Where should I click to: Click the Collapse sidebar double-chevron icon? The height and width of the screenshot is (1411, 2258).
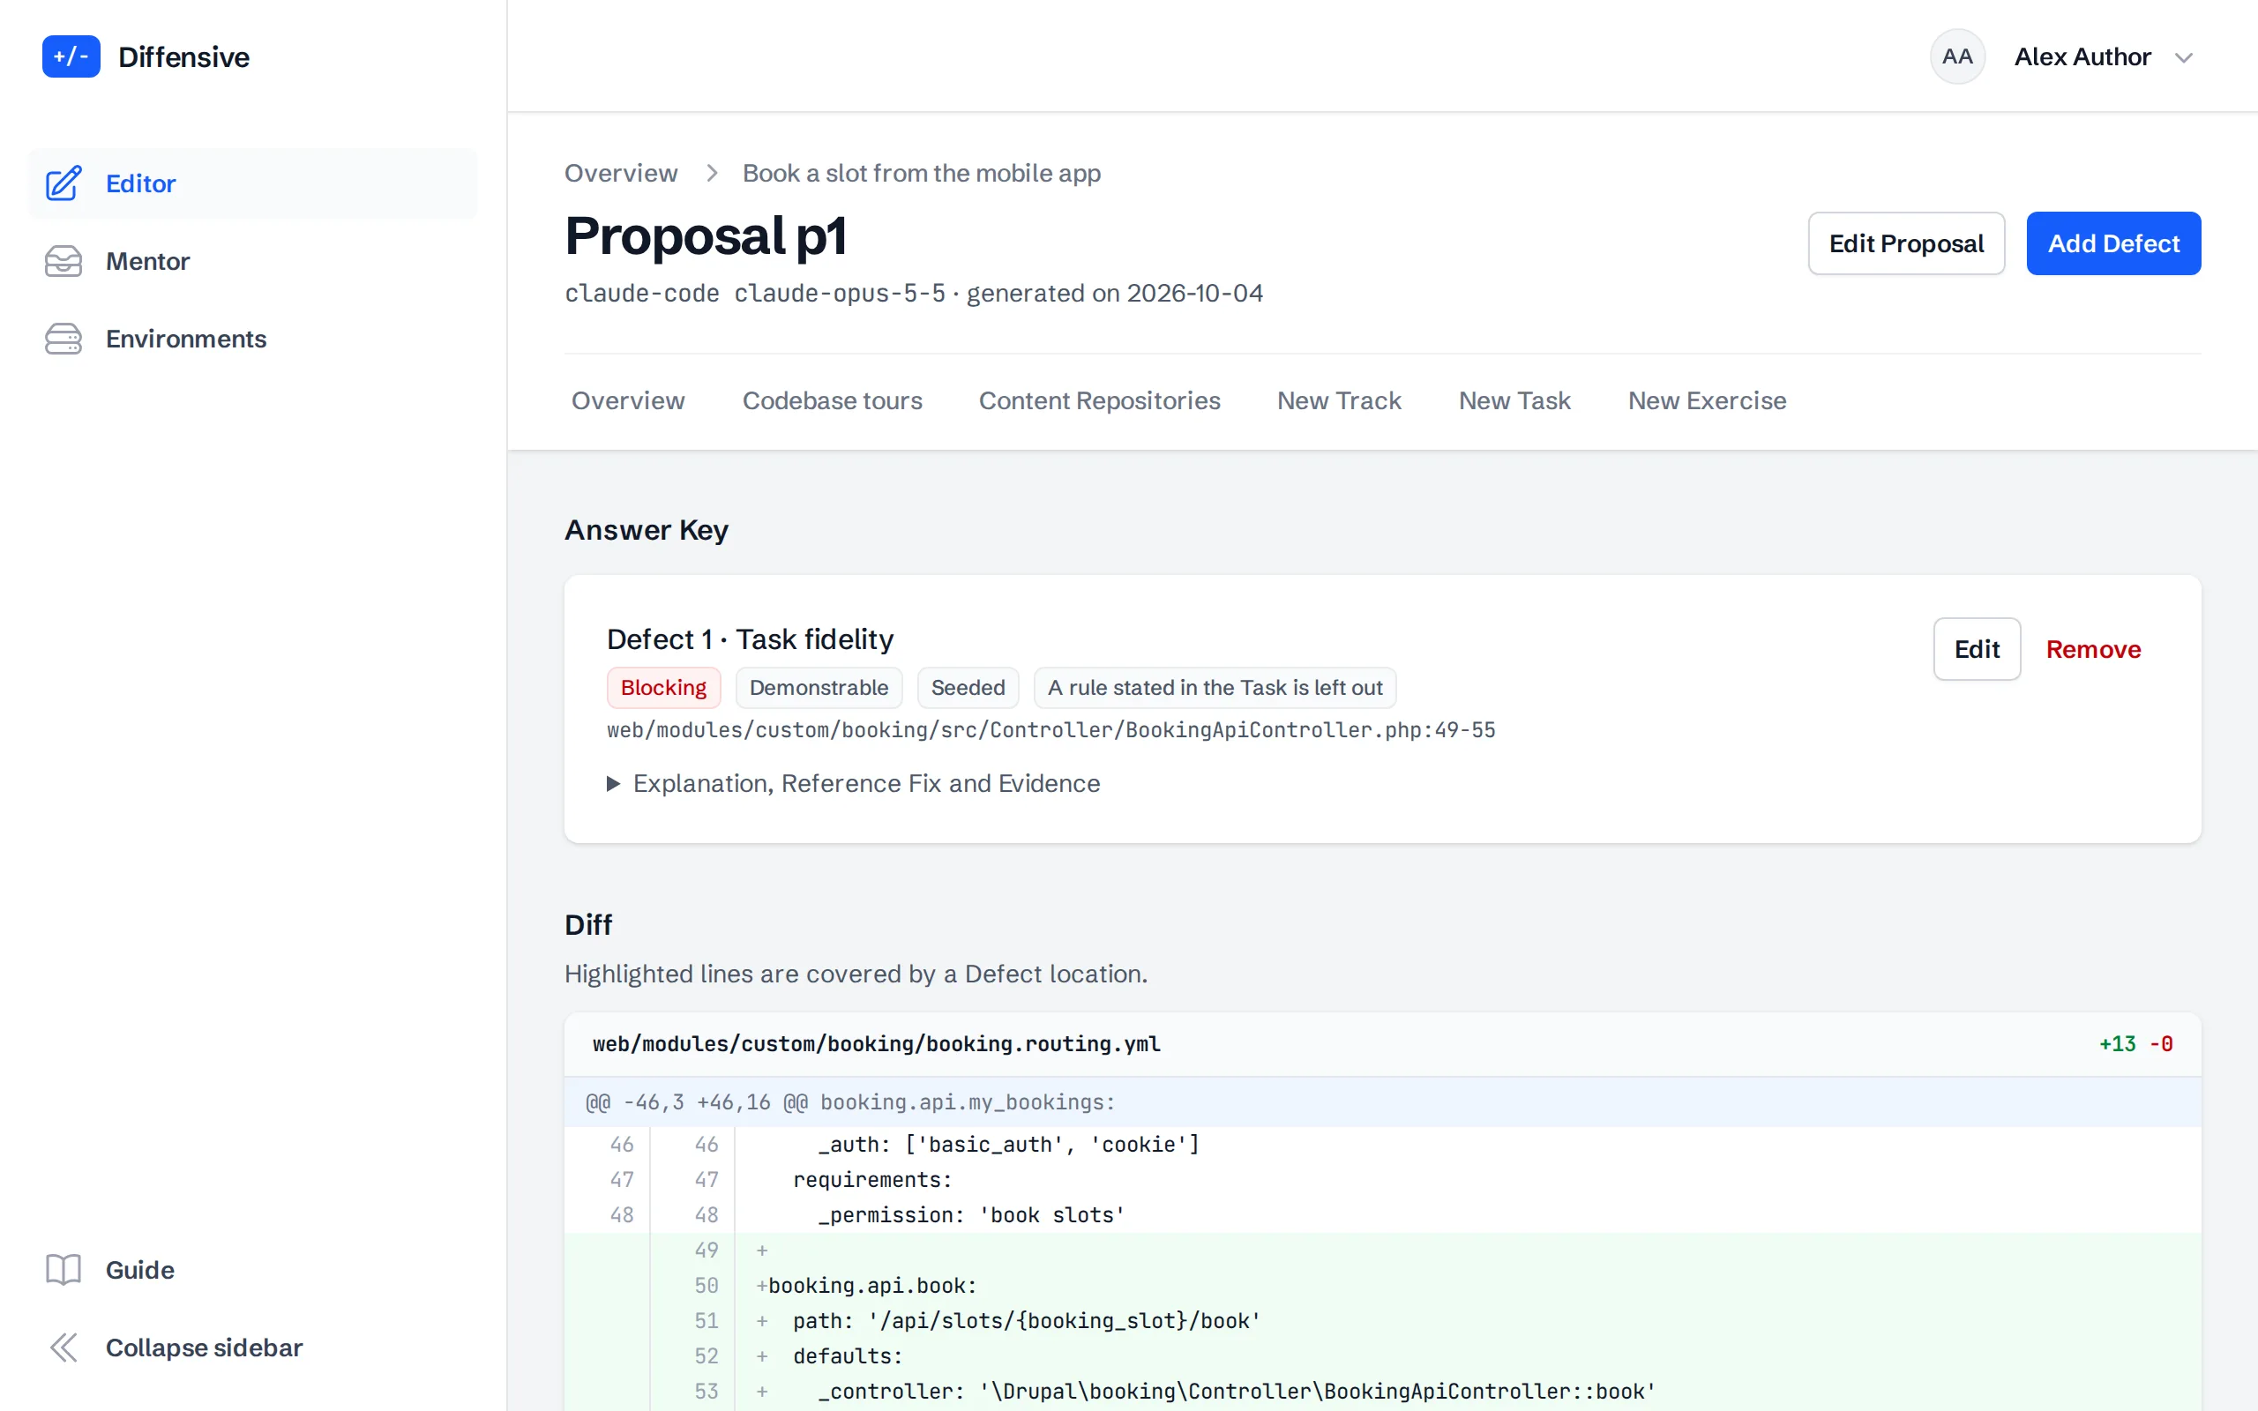click(x=64, y=1348)
